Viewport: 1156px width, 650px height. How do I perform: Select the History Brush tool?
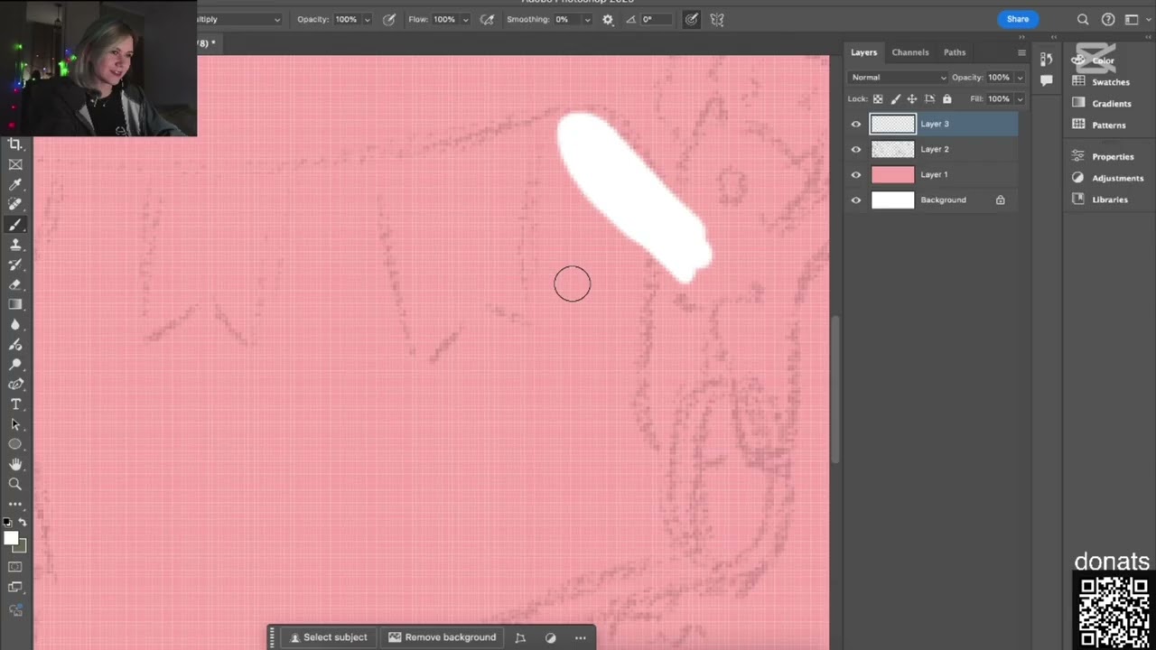pos(15,265)
